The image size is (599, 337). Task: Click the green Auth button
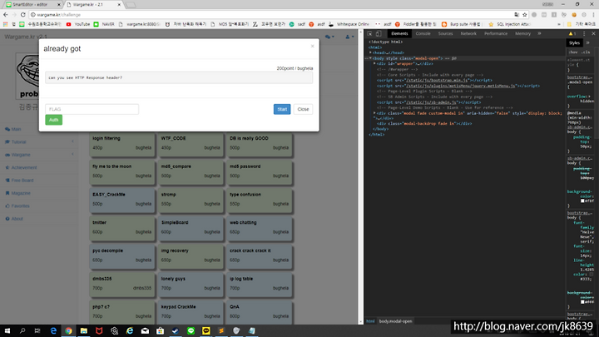click(54, 120)
